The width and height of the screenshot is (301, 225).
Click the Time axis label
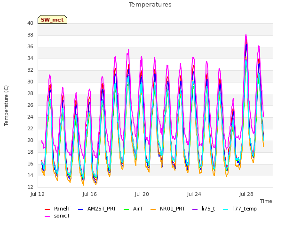coord(266,201)
